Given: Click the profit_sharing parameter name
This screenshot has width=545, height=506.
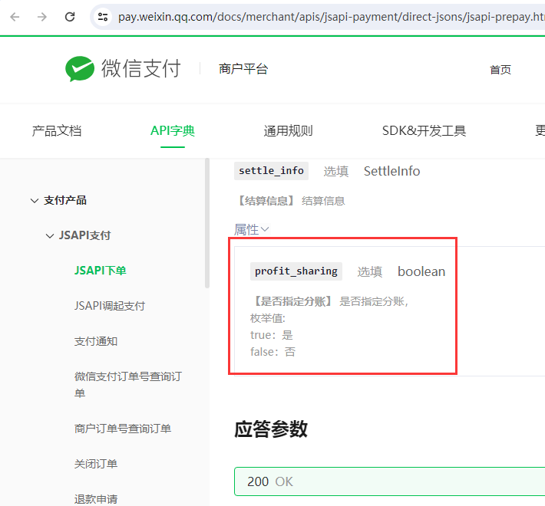Looking at the screenshot, I should click(x=296, y=271).
